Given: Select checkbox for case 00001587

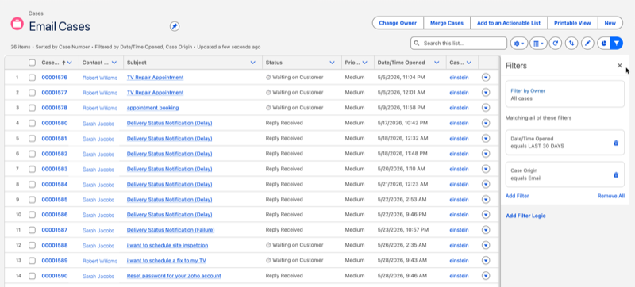Looking at the screenshot, I should (x=32, y=230).
